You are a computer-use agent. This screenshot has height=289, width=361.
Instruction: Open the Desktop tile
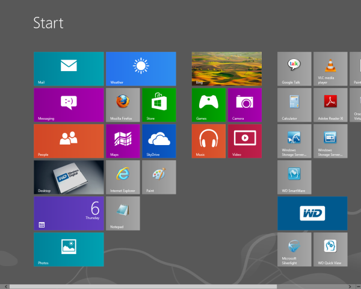(69, 177)
